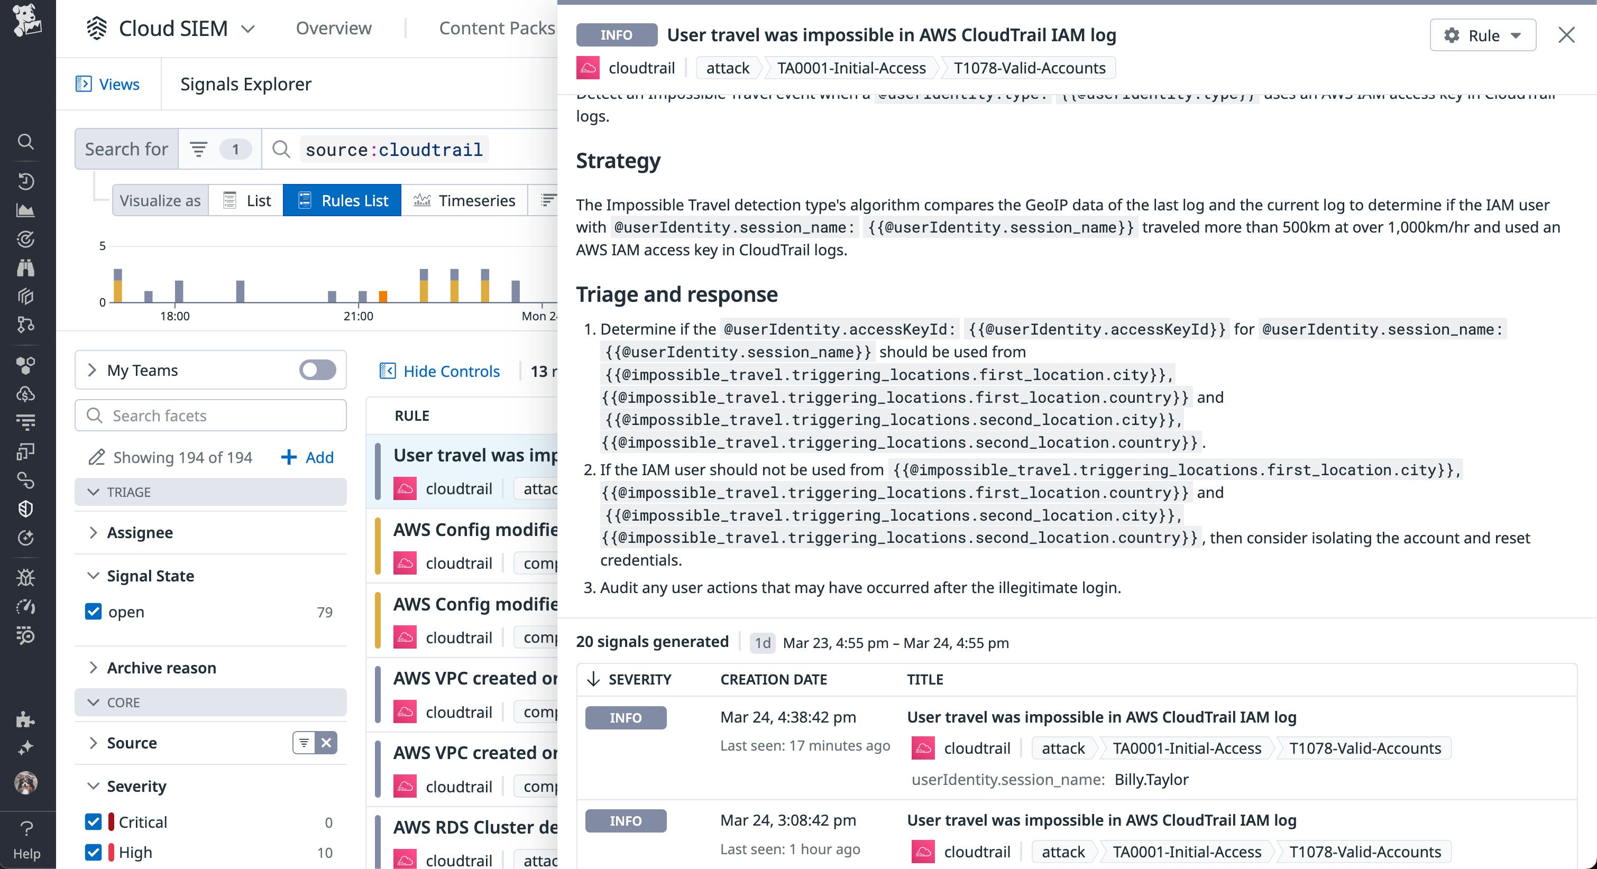Open recent history via the clock sidebar icon
This screenshot has height=869, width=1597.
25,181
